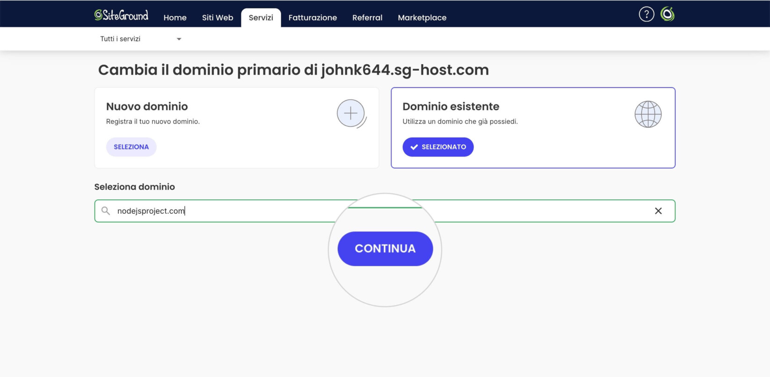The height and width of the screenshot is (377, 770).
Task: Click the SELEZIONA button for Nuovo dominio
Action: 131,147
